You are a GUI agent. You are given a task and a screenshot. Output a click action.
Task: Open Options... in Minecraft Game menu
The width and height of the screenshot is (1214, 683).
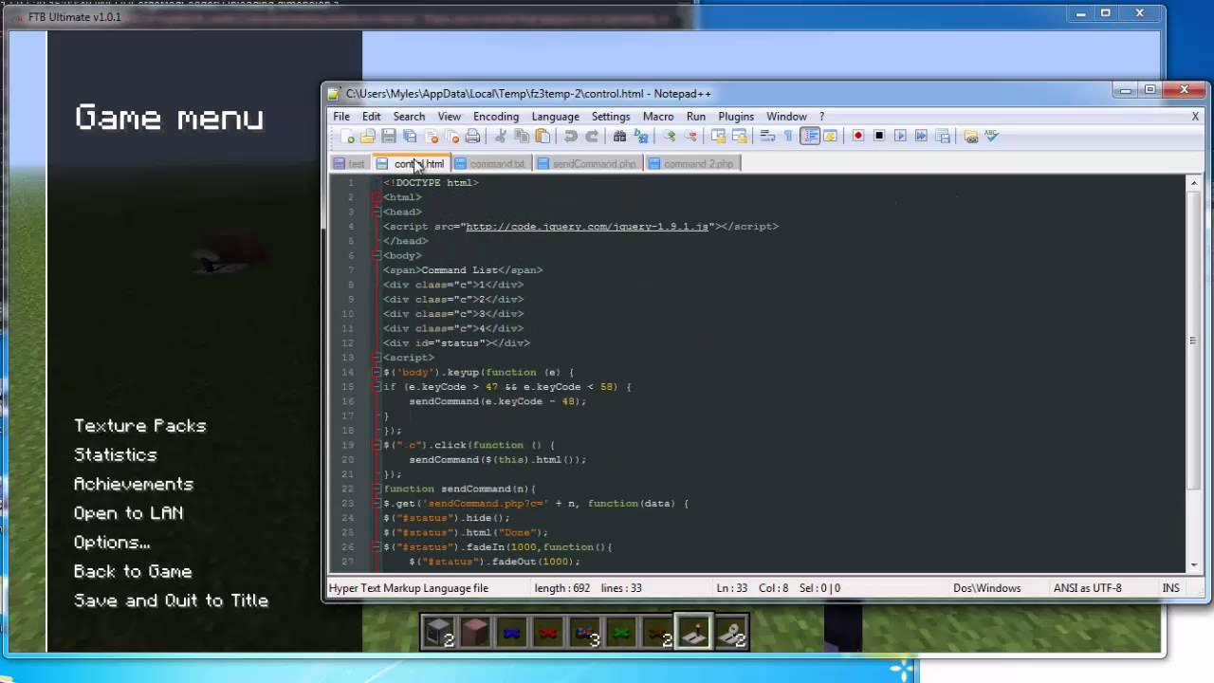[x=112, y=543]
